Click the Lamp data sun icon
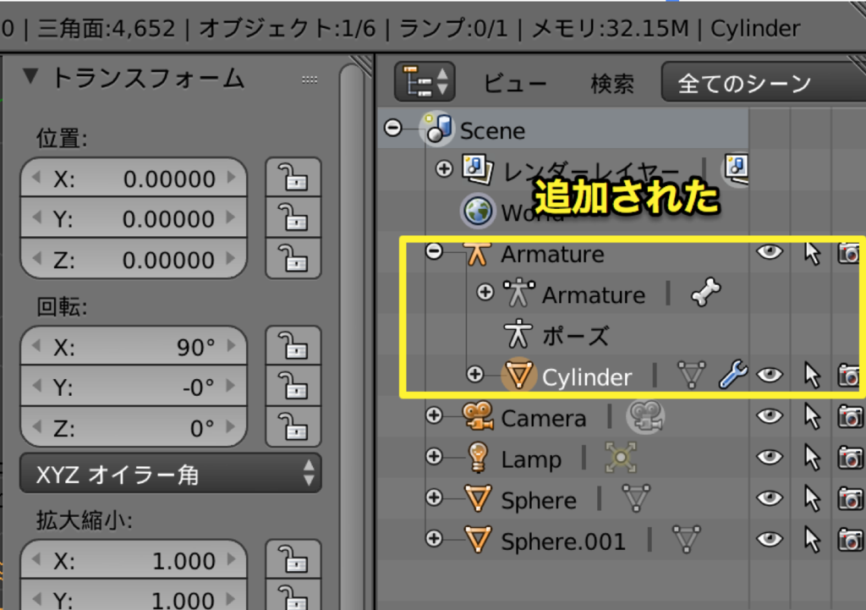 pyautogui.click(x=621, y=457)
